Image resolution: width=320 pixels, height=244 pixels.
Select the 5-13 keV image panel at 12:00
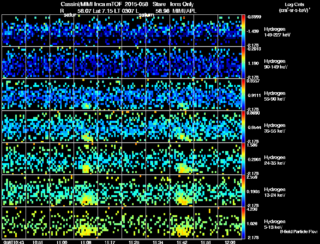click(x=230, y=223)
